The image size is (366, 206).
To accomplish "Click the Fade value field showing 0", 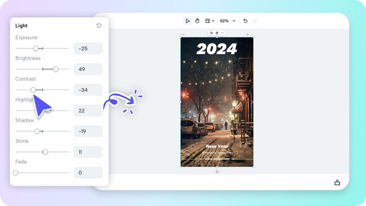I will click(x=88, y=172).
